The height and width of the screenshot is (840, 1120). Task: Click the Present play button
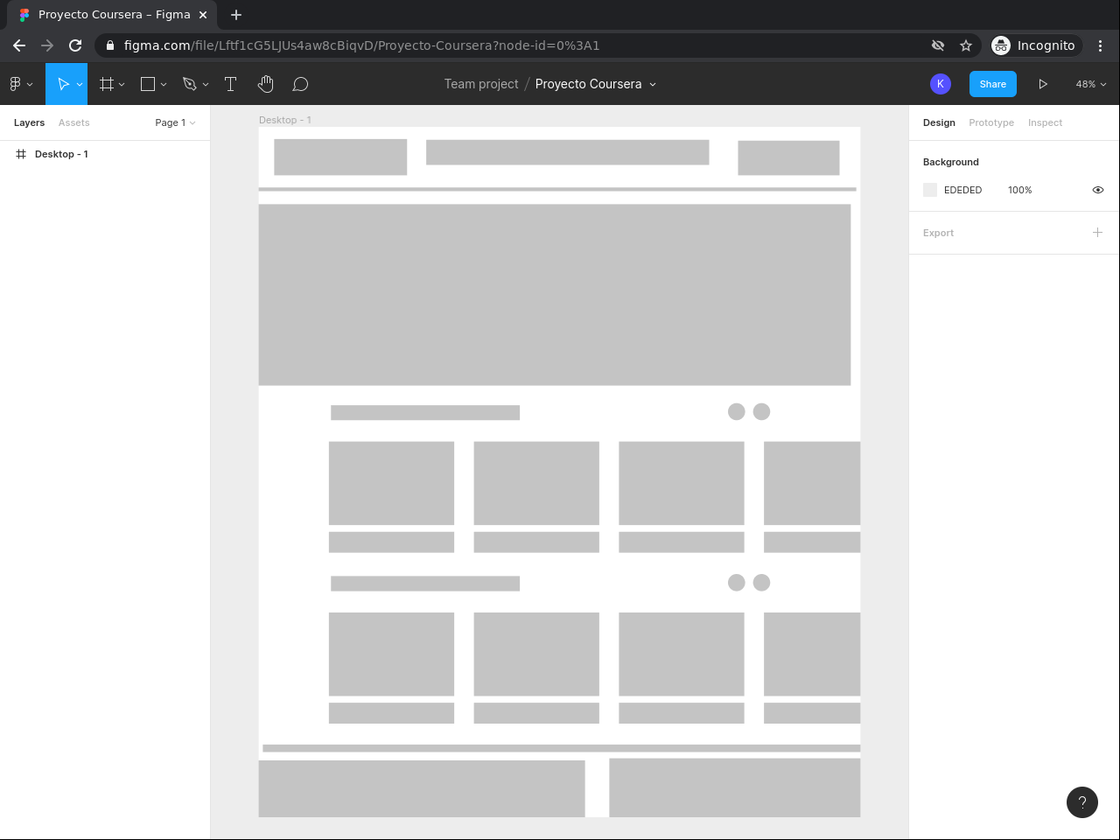pos(1043,84)
